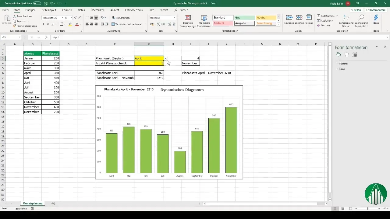Open Als Tabelle formatieren
This screenshot has width=390, height=219.
point(204,21)
